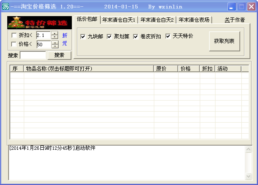Screen dimensions: 258x185
Task: Click the price value field showing 50
Action: (x=44, y=45)
